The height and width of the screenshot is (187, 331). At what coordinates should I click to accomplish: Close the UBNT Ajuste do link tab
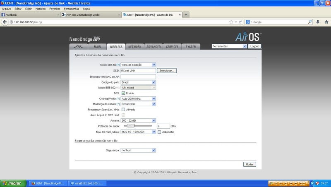pos(180,14)
